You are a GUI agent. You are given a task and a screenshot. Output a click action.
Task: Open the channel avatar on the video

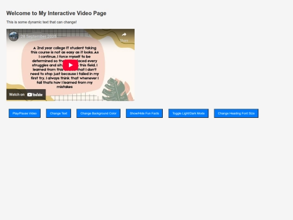point(14,36)
